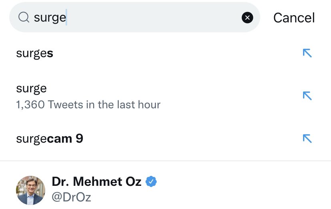This screenshot has width=331, height=209.
Task: Cancel the search
Action: (x=294, y=18)
